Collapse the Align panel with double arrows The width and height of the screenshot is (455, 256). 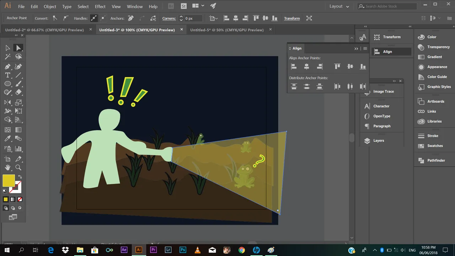(356, 48)
